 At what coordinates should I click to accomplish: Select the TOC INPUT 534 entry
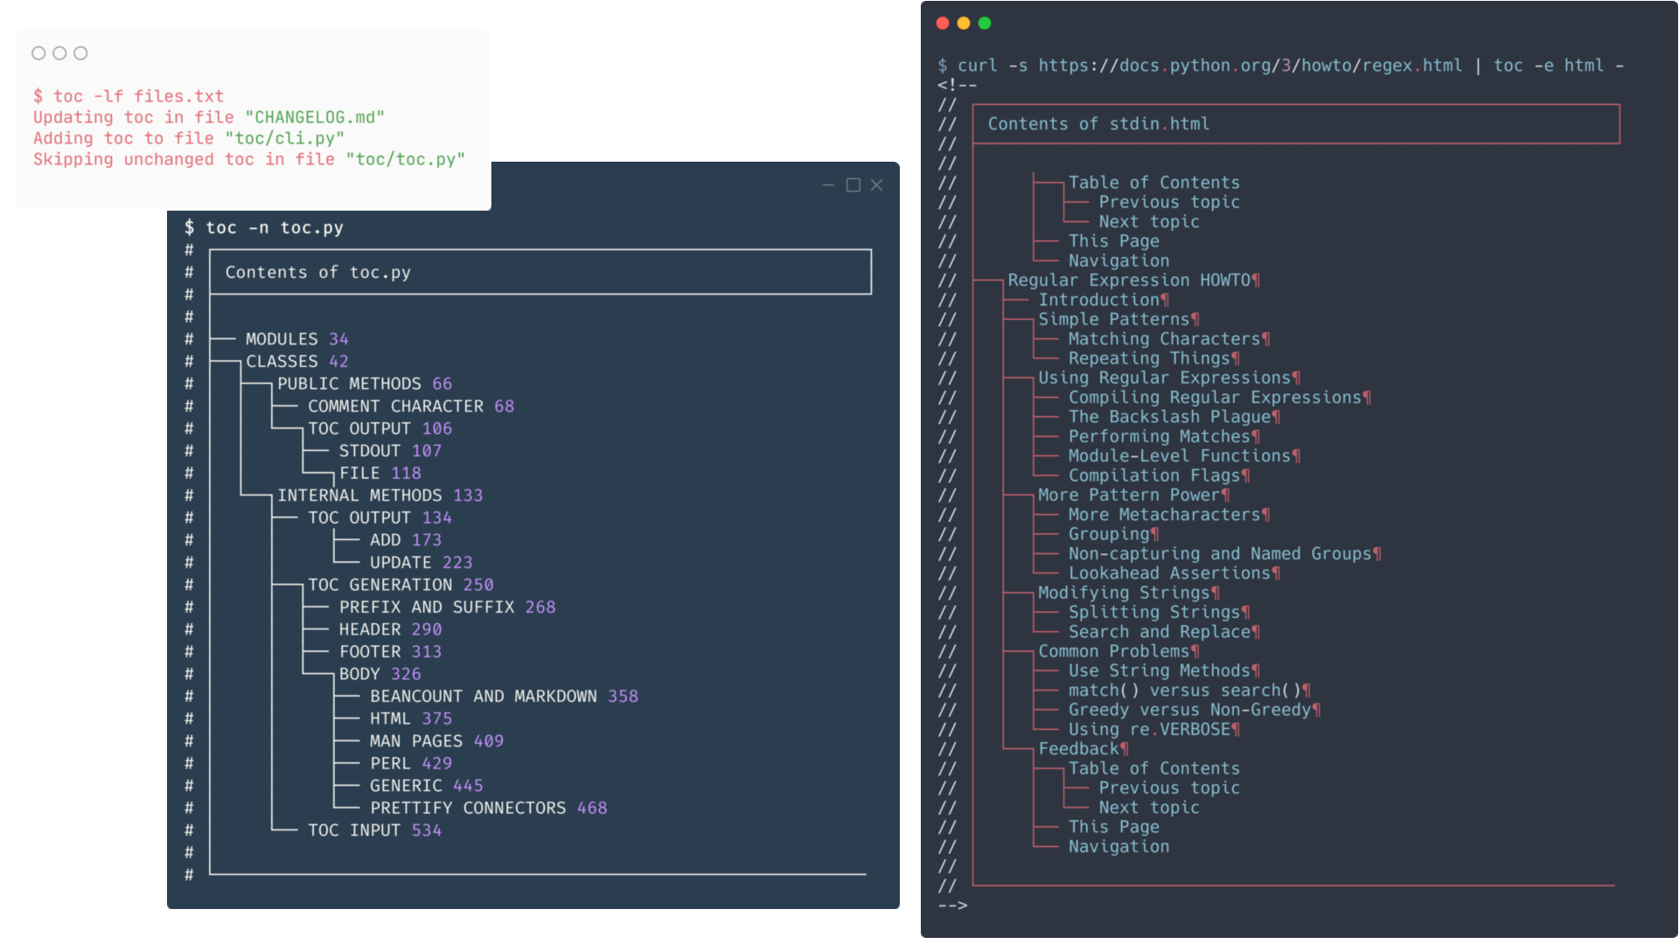coord(375,830)
